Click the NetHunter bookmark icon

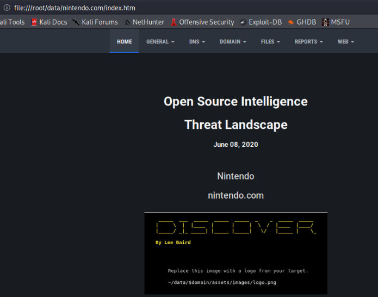coord(127,22)
